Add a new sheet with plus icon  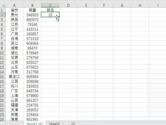coord(73,124)
